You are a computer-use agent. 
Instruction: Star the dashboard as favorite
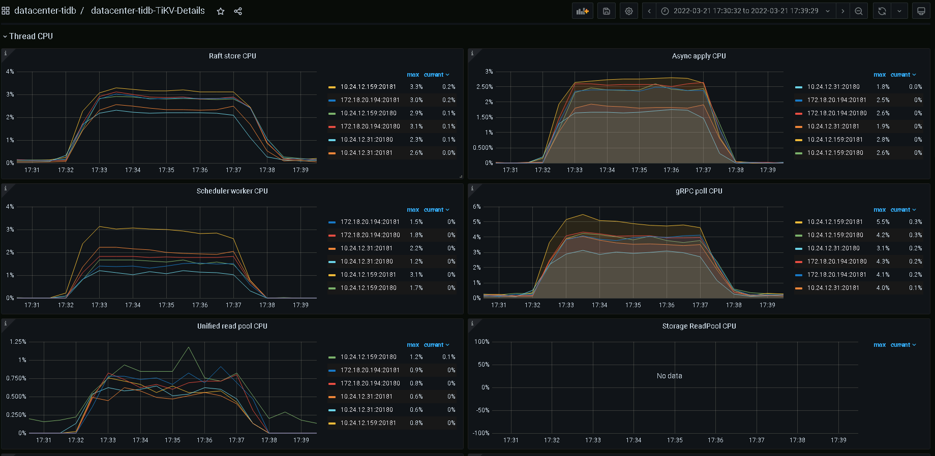point(221,11)
